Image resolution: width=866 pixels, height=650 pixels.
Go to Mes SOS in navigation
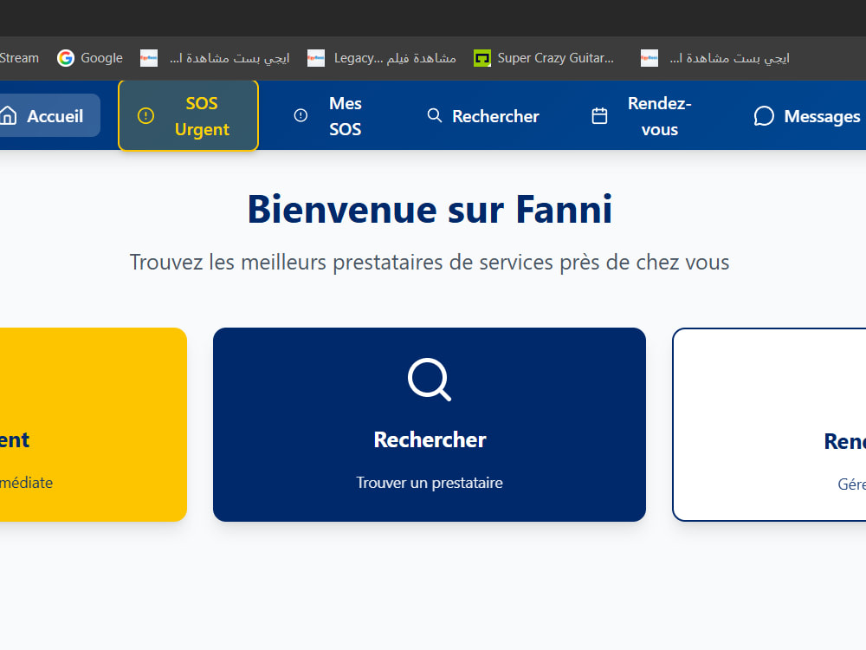[x=328, y=115]
